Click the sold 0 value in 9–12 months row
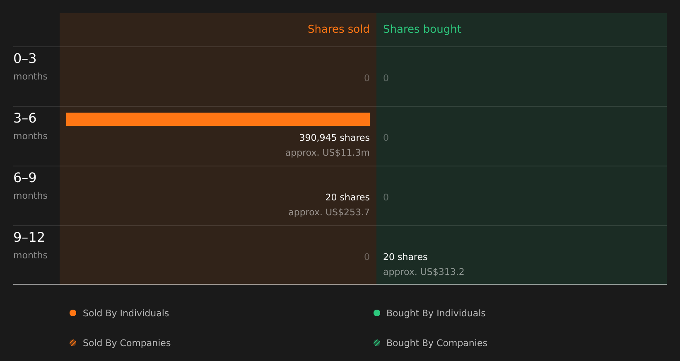This screenshot has width=680, height=361. coord(367,257)
